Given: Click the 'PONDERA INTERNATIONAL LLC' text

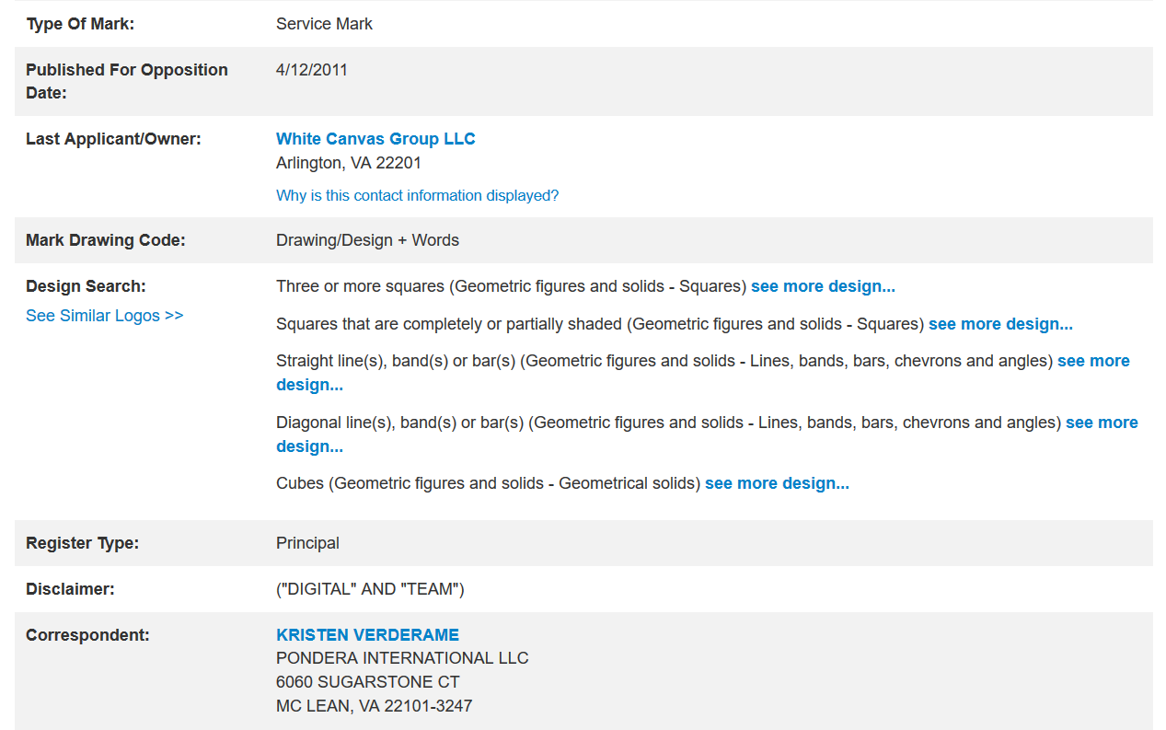Looking at the screenshot, I should click(402, 658).
